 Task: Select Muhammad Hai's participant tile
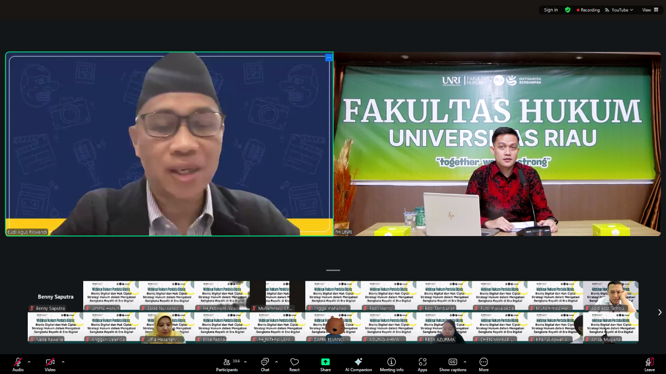pos(554,296)
